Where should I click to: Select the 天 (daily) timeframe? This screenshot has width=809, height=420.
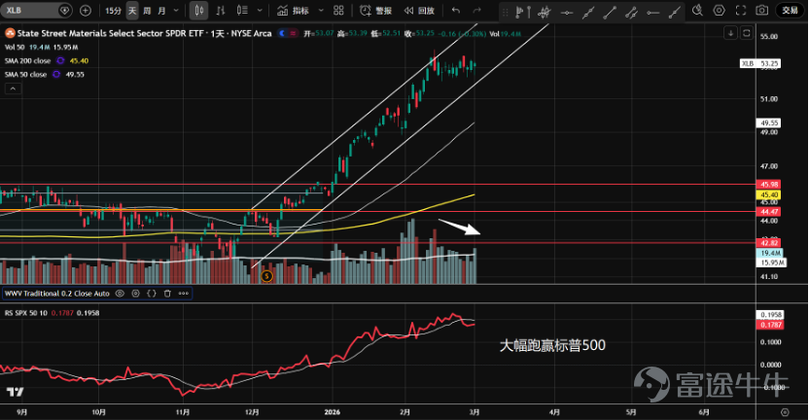click(132, 11)
